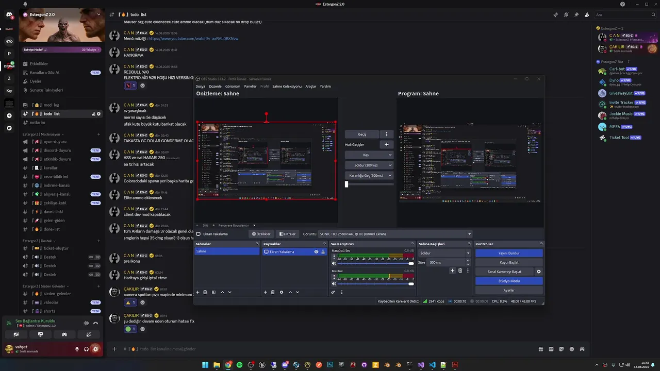Deafen headphones icon in Discord user panel
The height and width of the screenshot is (371, 660).
coord(86,349)
